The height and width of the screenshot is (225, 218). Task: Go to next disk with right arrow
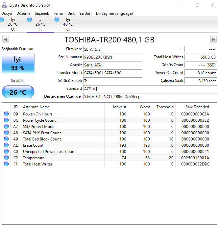(x=213, y=39)
